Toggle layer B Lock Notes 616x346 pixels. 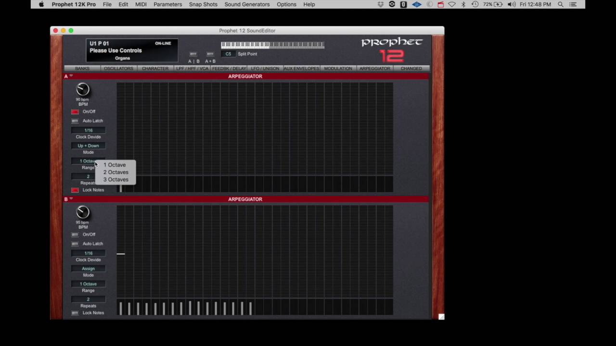75,313
